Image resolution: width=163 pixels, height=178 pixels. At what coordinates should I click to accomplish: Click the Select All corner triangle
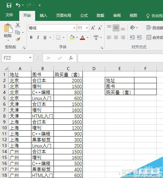tap(6, 69)
